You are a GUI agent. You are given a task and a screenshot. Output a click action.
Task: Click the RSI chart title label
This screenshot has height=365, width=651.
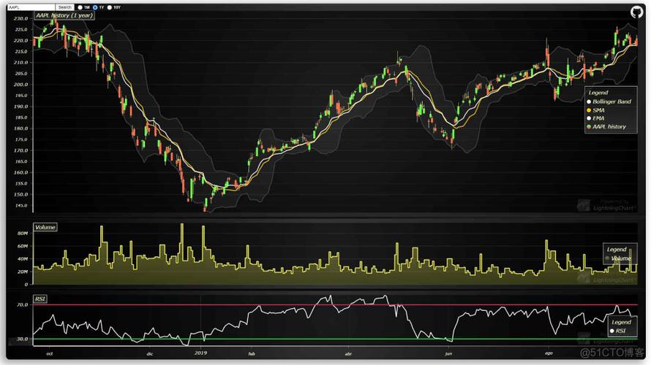[x=39, y=299]
